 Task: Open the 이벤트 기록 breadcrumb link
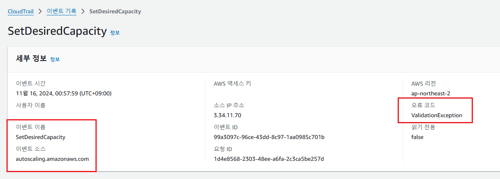(x=61, y=11)
